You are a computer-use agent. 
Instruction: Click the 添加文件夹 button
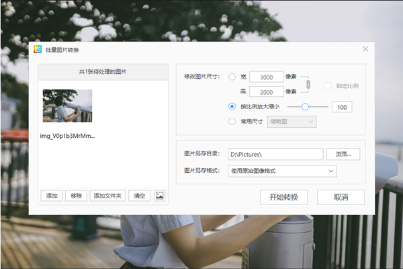point(107,196)
